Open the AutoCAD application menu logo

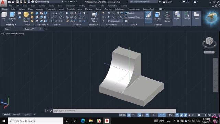(3, 3)
